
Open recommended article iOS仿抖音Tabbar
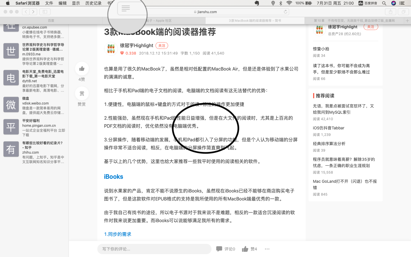coord(329,128)
